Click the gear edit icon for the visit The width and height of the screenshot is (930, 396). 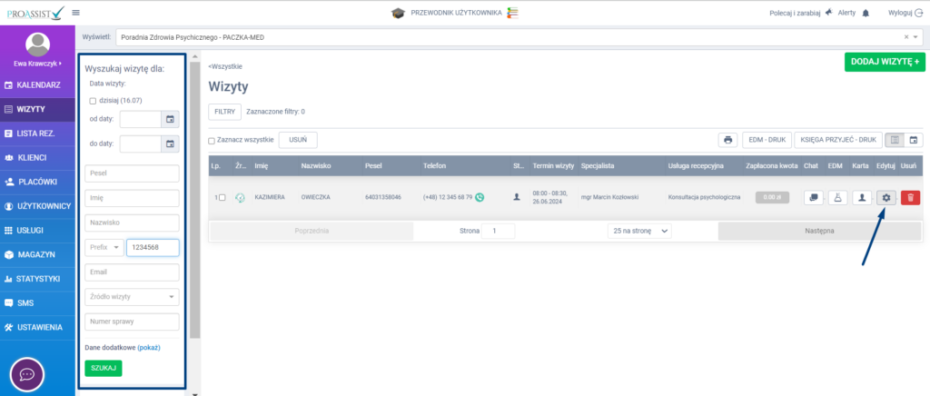tap(885, 197)
